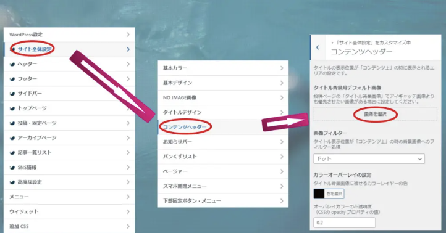Click the 画像を選択 button

tap(375, 114)
